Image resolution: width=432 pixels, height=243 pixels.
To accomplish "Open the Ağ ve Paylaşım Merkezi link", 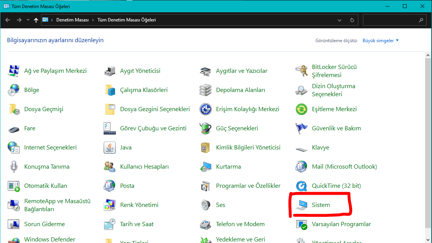I will [55, 71].
